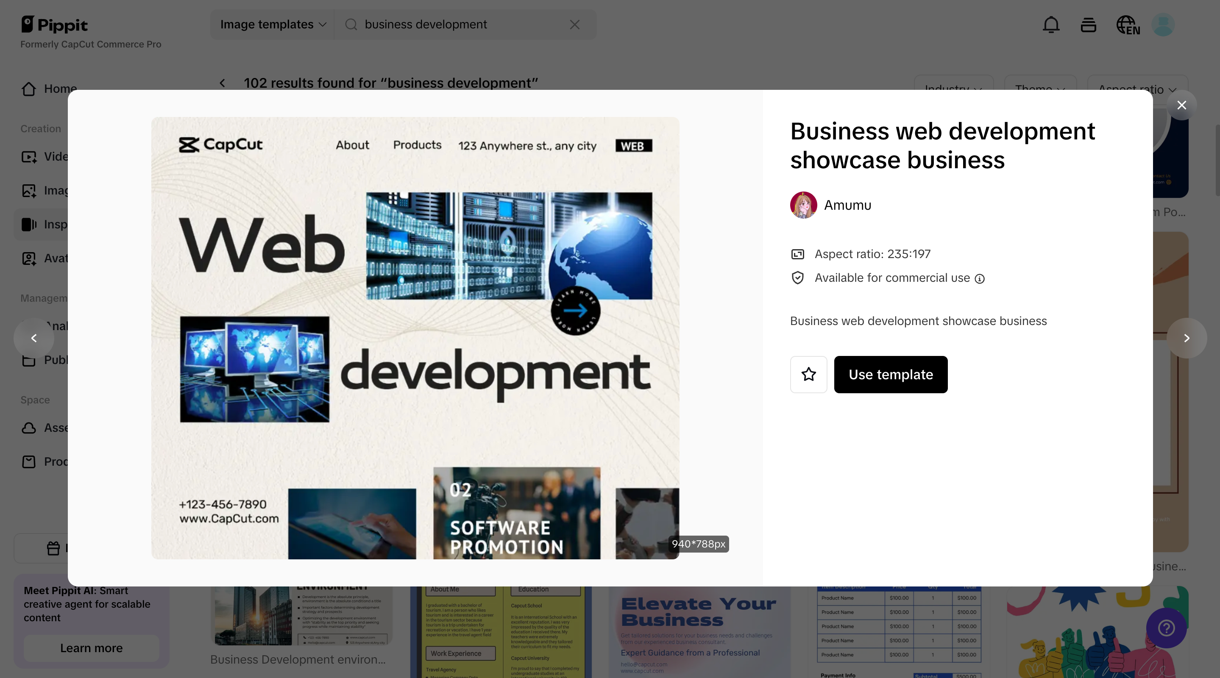
Task: View the next template with the right arrow
Action: [x=1187, y=338]
